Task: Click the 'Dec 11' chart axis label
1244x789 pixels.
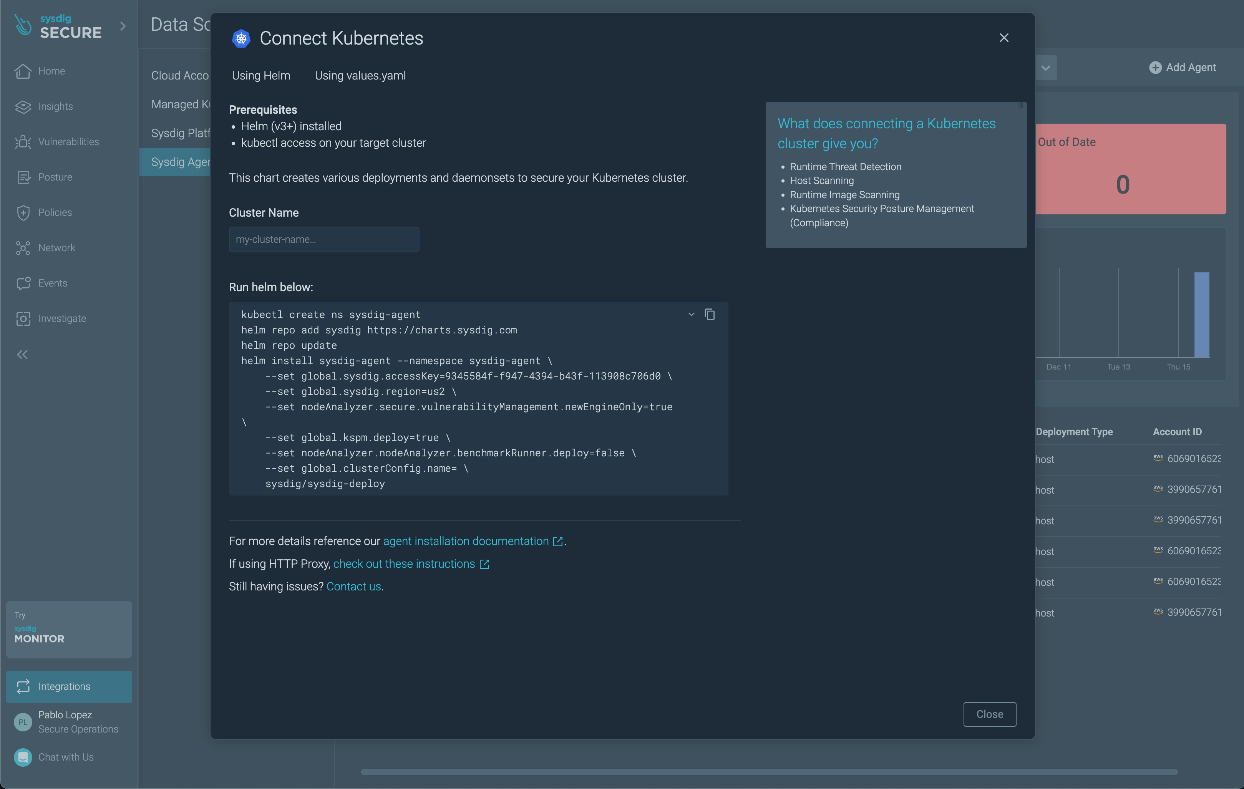Action: coord(1058,367)
